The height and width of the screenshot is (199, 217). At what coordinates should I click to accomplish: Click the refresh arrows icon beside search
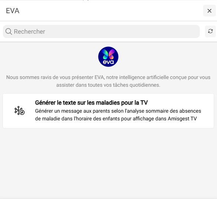pos(210,31)
